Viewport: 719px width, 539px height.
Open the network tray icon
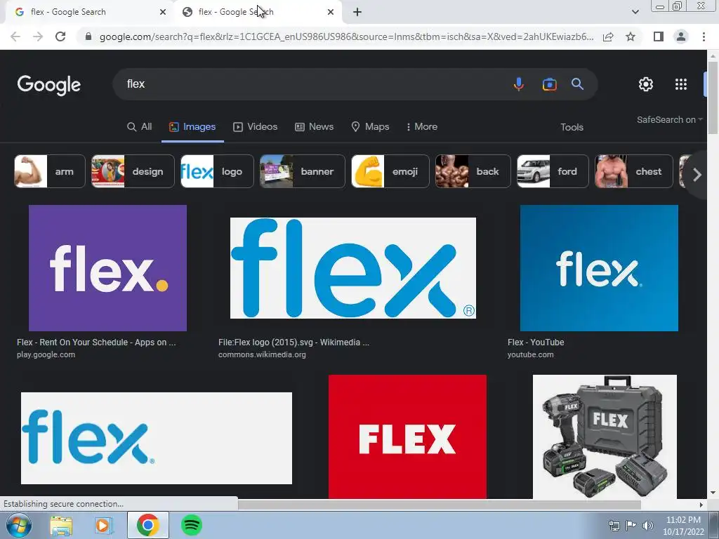pos(614,526)
